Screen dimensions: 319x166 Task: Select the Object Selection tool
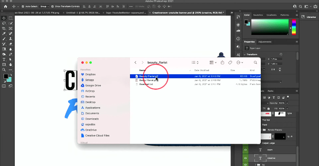pos(11,23)
